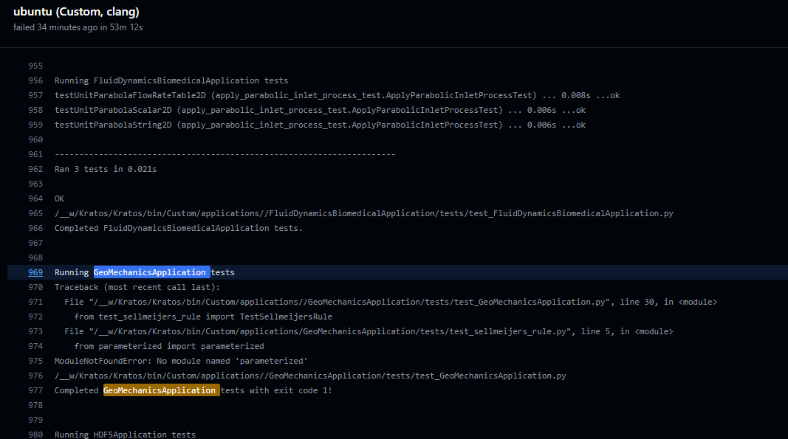
Task: Click line number 969 to anchor the highlighted line
Action: click(x=35, y=272)
